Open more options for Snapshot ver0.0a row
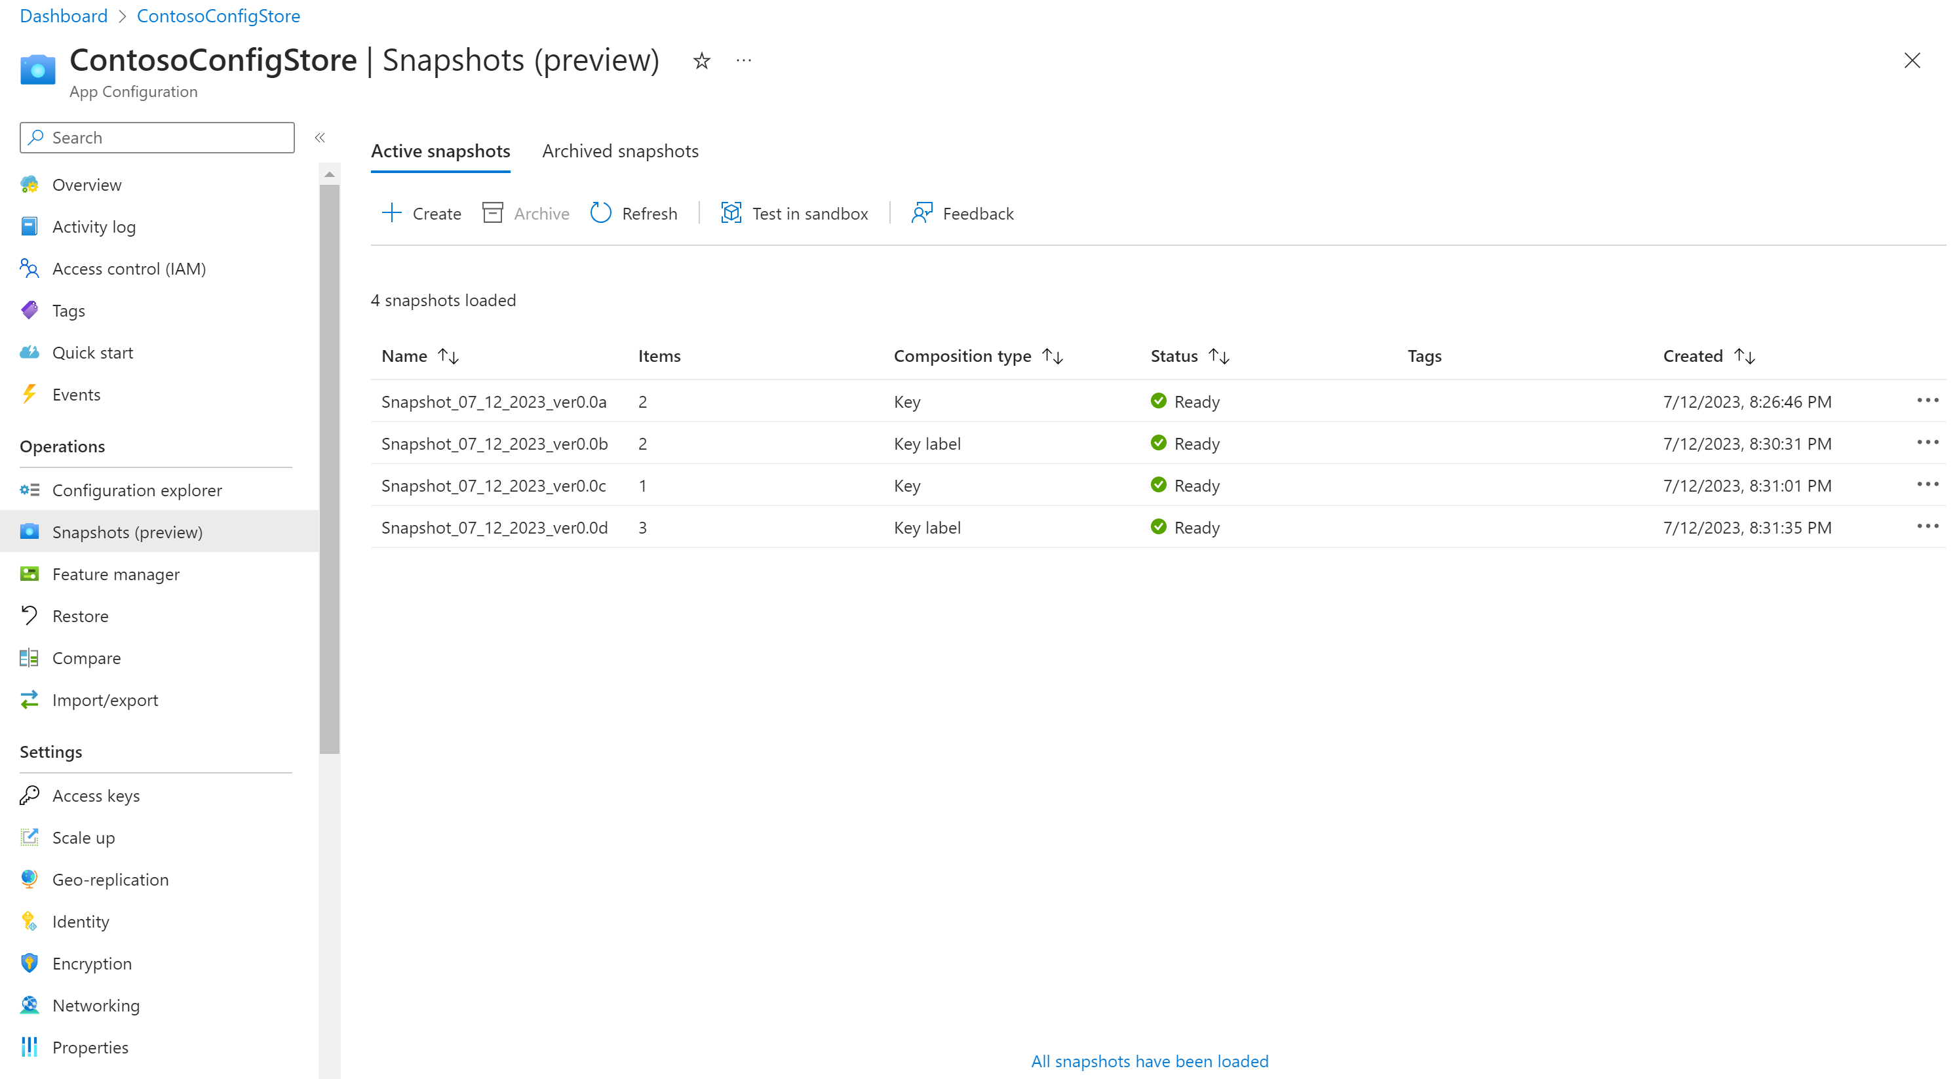 (1927, 401)
